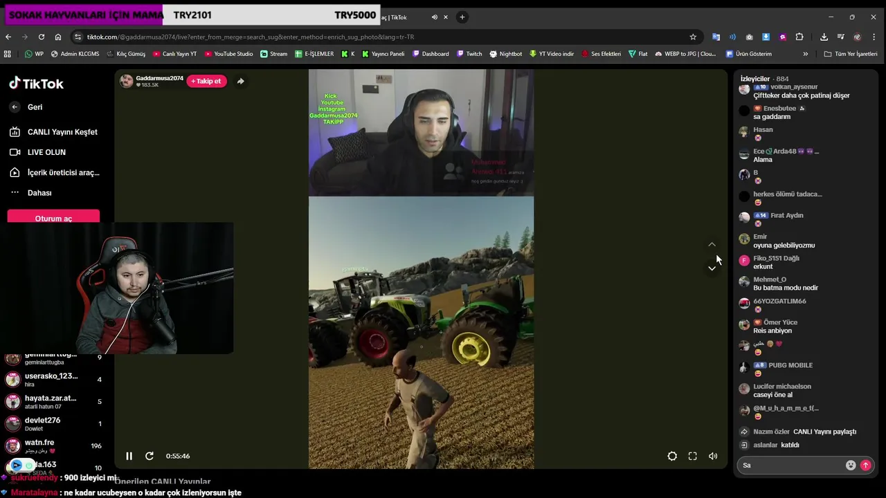Open CANLI Yayını Keşfet
Screen dimensions: 886x498
(x=54, y=132)
